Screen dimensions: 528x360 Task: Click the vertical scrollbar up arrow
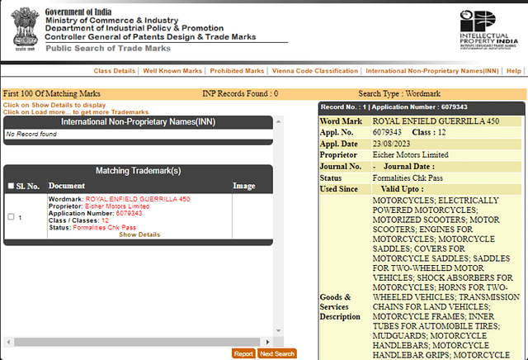pyautogui.click(x=279, y=121)
